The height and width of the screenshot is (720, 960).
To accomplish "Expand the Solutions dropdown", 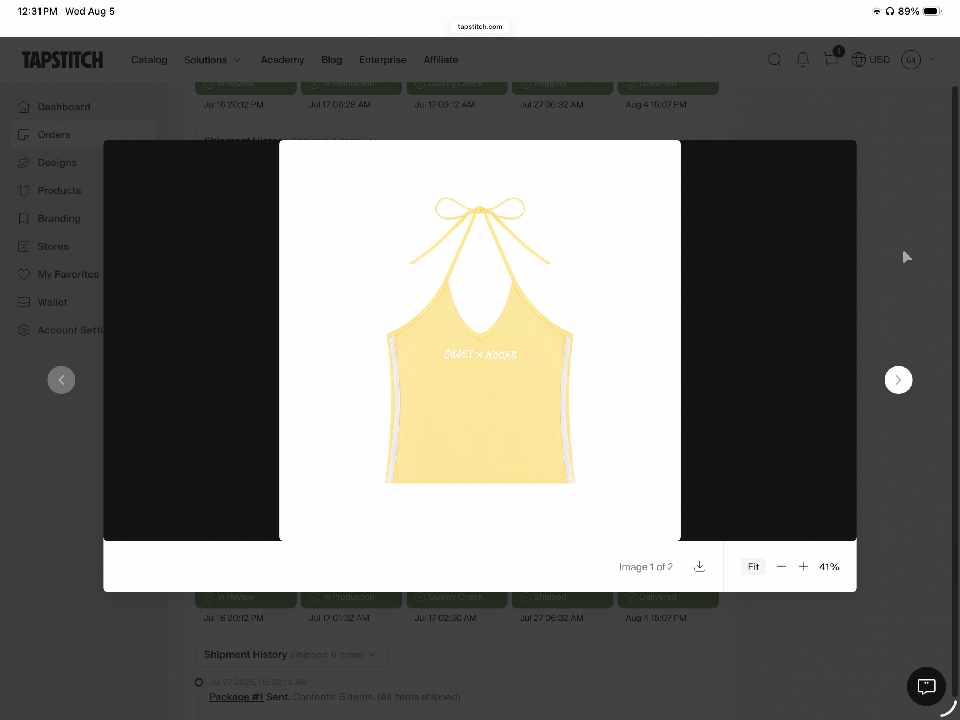I will pyautogui.click(x=212, y=60).
